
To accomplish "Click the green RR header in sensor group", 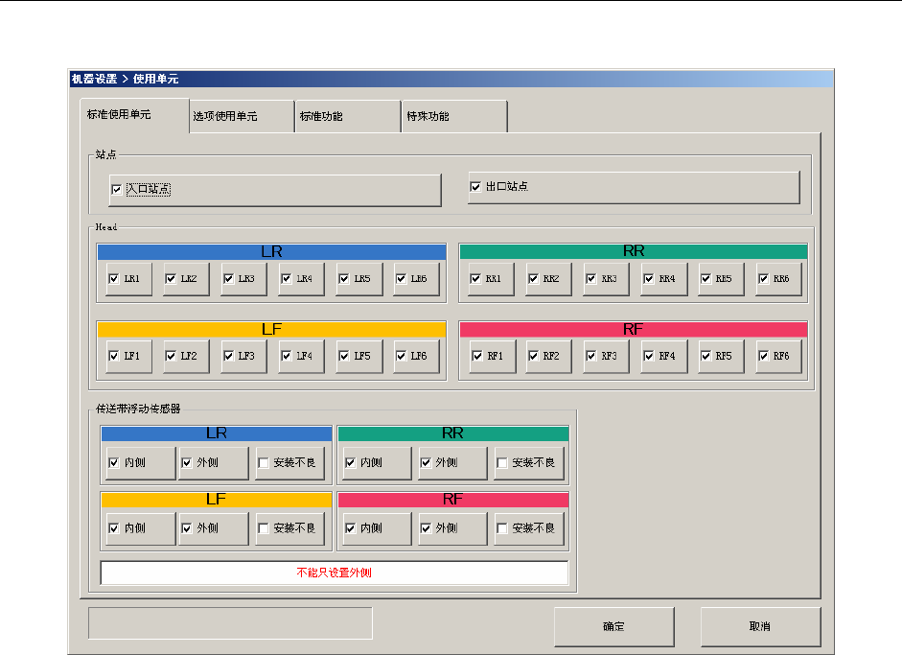I will click(453, 433).
